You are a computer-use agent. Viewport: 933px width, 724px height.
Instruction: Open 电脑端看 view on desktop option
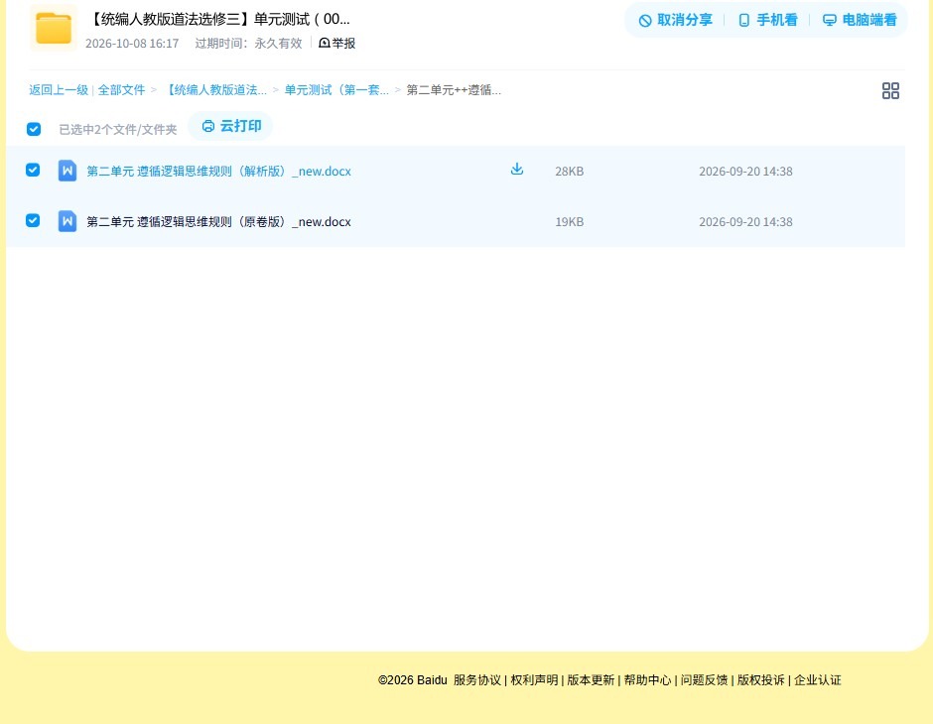pos(860,20)
